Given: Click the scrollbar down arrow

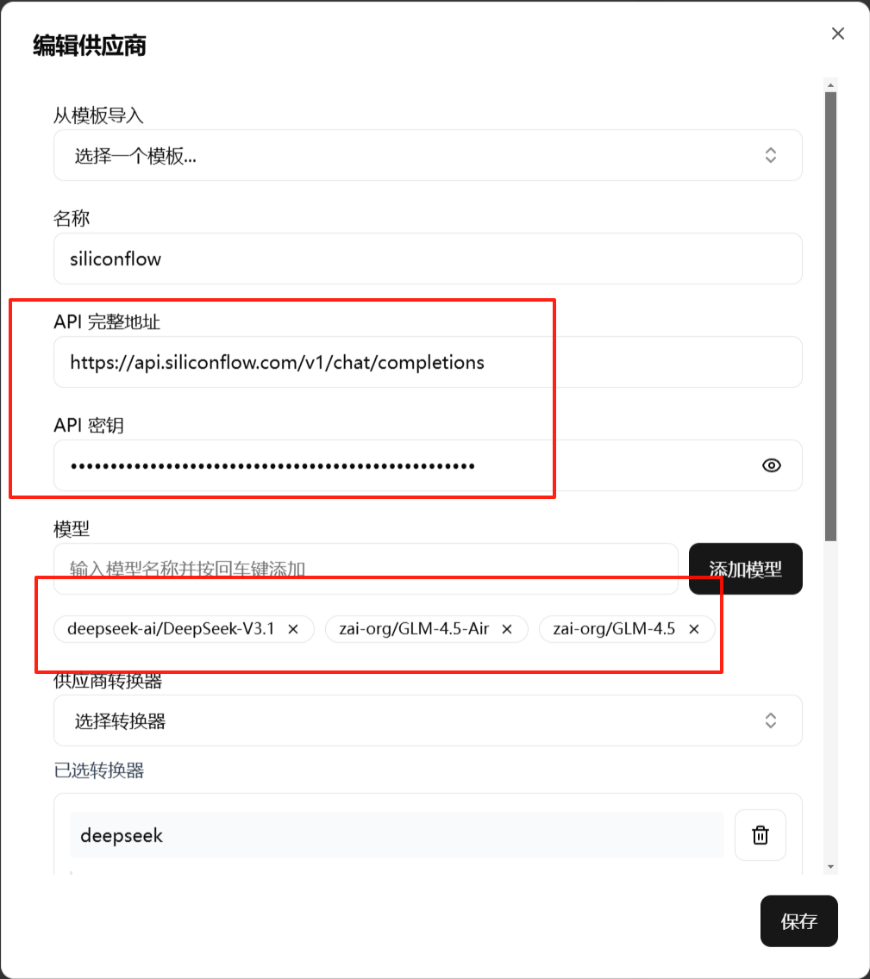Looking at the screenshot, I should tap(830, 867).
